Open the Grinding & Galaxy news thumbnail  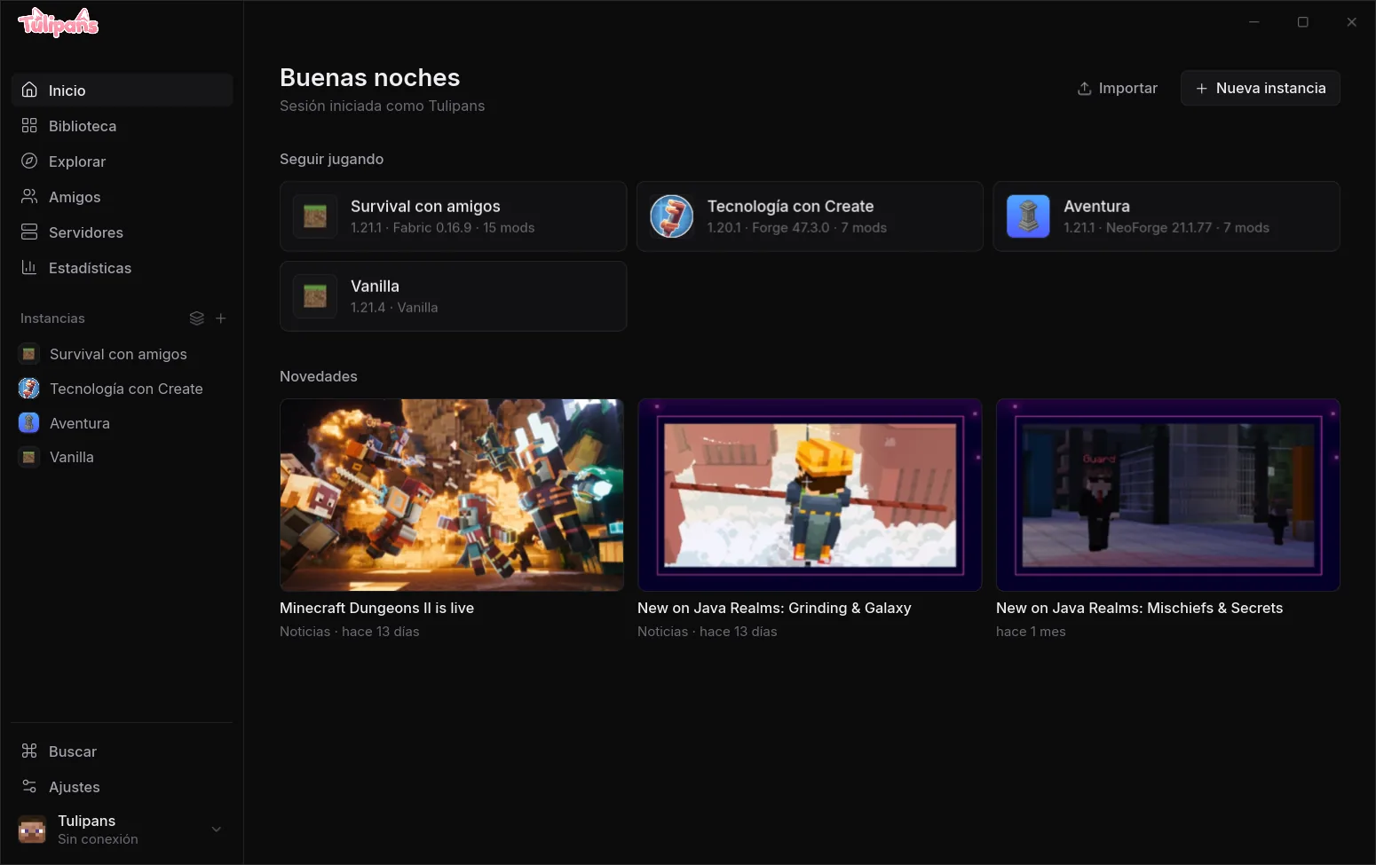click(810, 495)
